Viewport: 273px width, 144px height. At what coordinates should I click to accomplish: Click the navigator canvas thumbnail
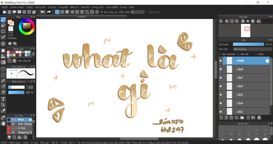pyautogui.click(x=246, y=31)
